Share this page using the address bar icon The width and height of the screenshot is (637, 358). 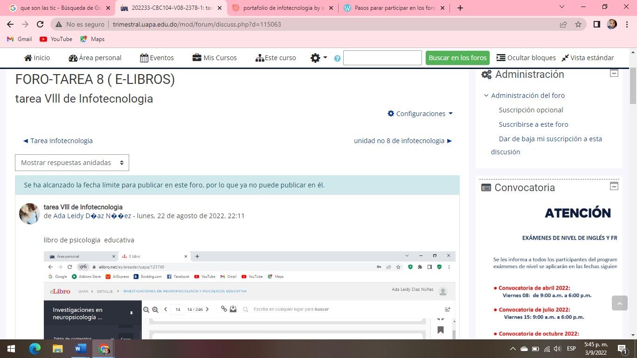tap(563, 24)
